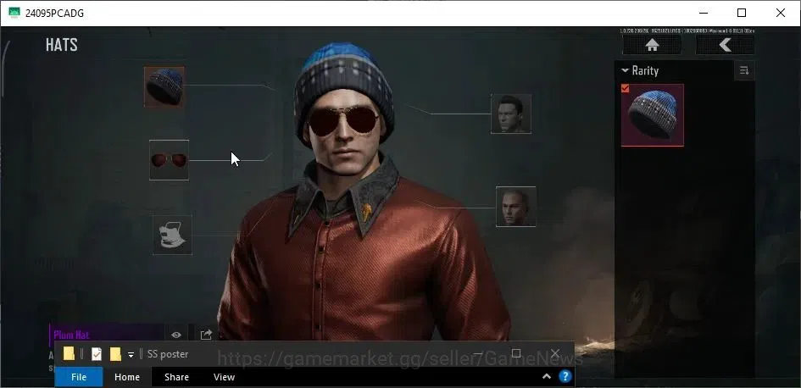
Task: Toggle the eye preview icon near Plum Hat
Action: (176, 335)
